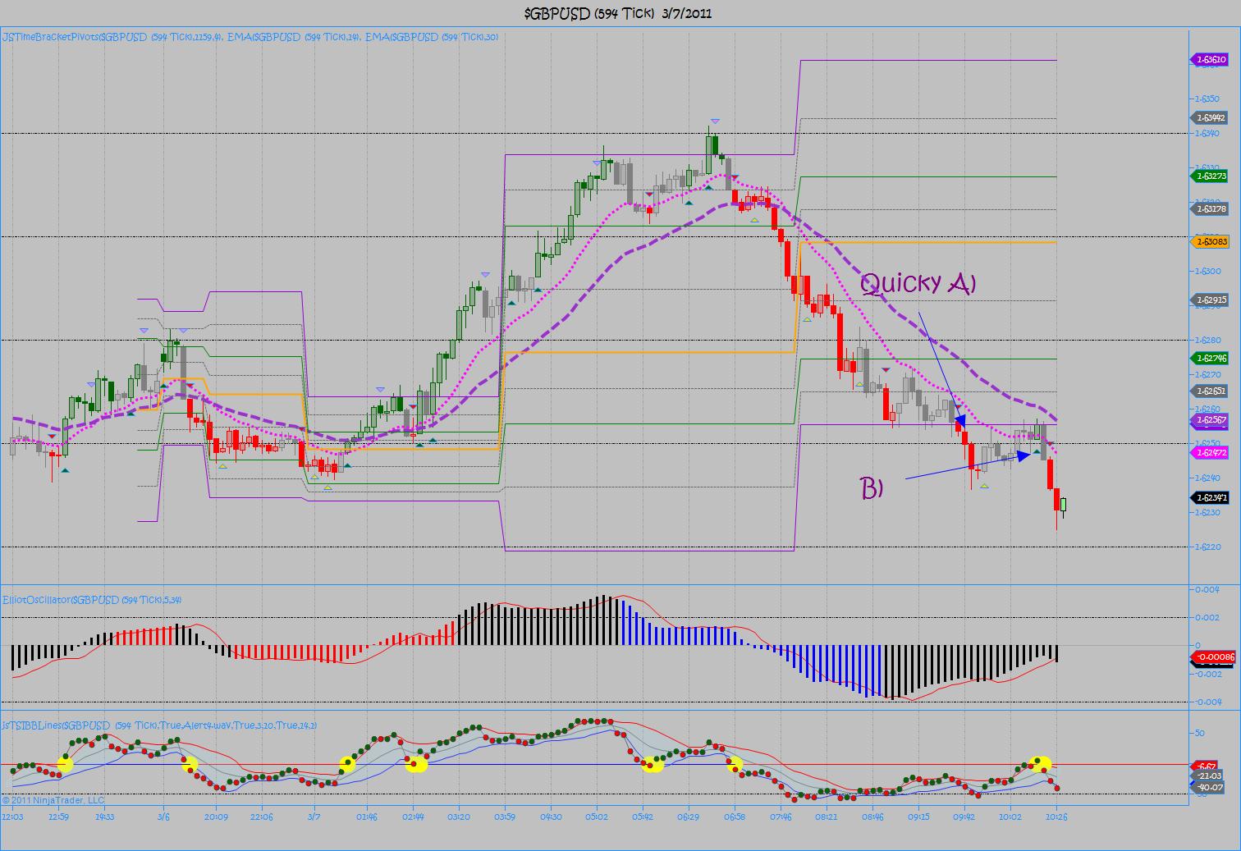Click the chart title $GBPUSD (594 Tick) 3/7/2011

click(618, 13)
